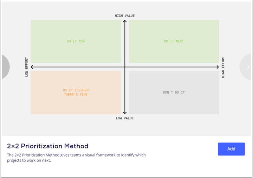Click the HIGH VALUE axis label

tap(125, 16)
